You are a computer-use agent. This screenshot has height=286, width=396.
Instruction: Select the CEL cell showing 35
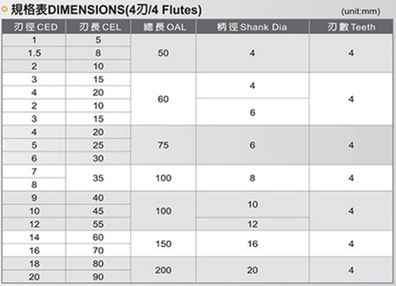[98, 178]
